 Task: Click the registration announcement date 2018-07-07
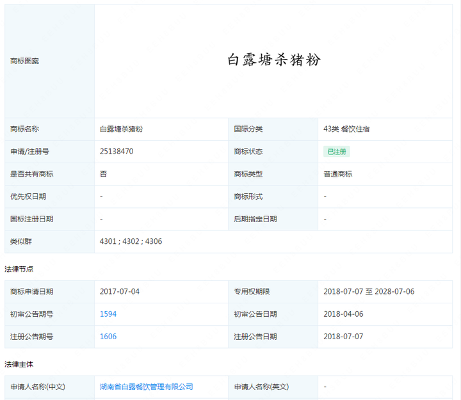[x=344, y=337]
